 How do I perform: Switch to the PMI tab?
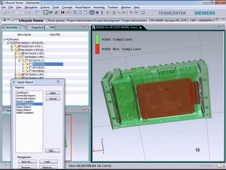point(50,27)
